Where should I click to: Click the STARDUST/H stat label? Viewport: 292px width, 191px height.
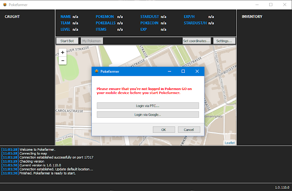pos(195,23)
